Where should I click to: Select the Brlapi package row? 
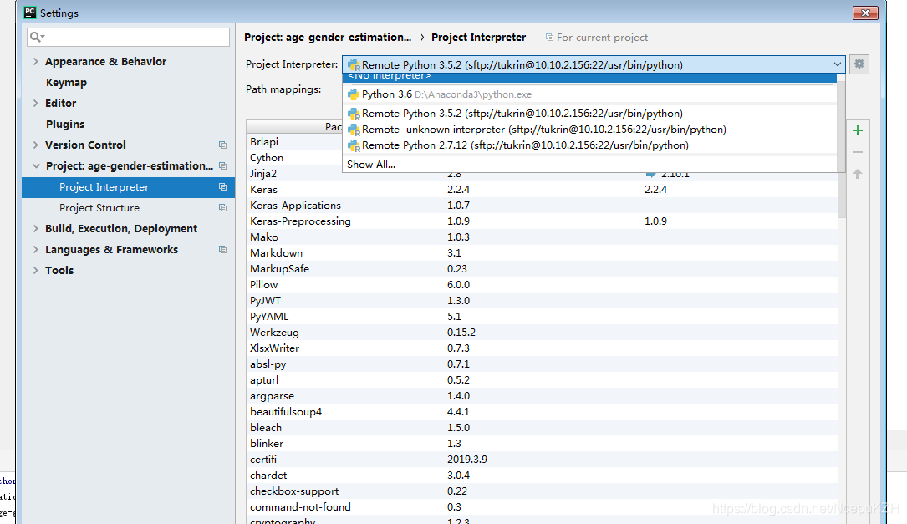(294, 142)
